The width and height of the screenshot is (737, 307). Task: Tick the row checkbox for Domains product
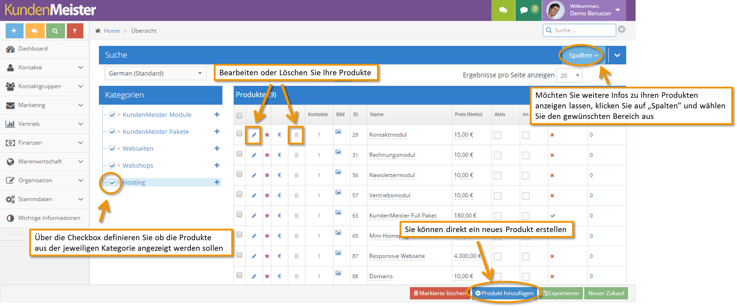pyautogui.click(x=239, y=275)
